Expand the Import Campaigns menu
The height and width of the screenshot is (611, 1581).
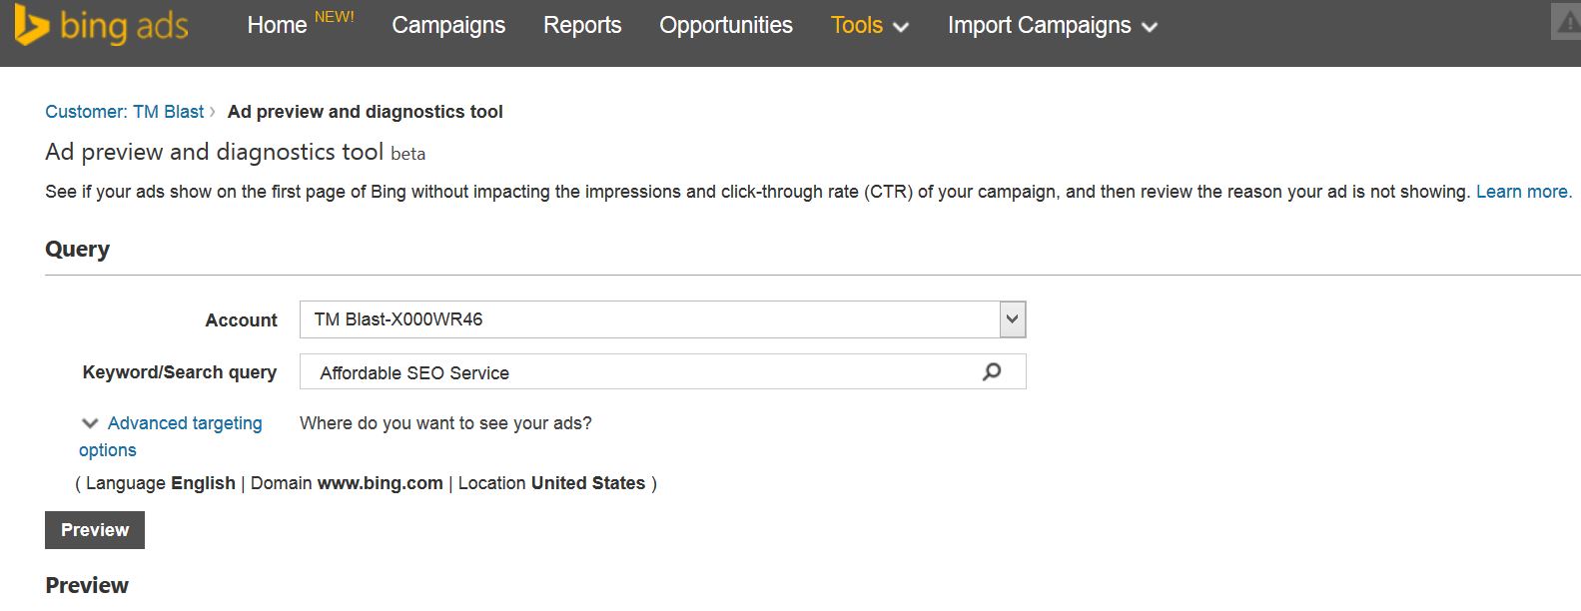(x=1052, y=26)
